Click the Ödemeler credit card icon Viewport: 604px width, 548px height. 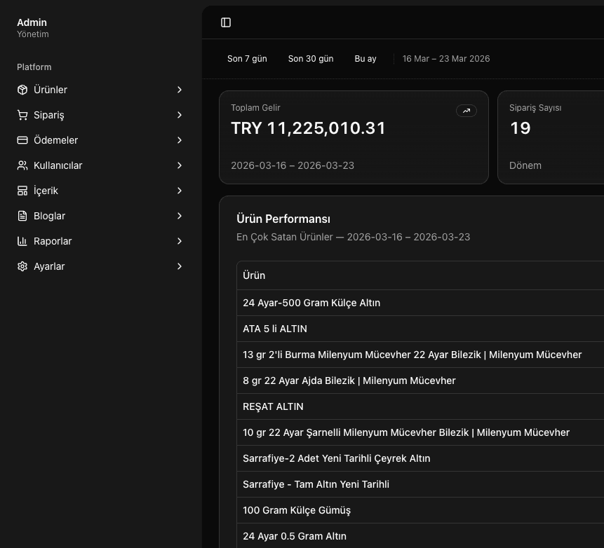pos(22,140)
